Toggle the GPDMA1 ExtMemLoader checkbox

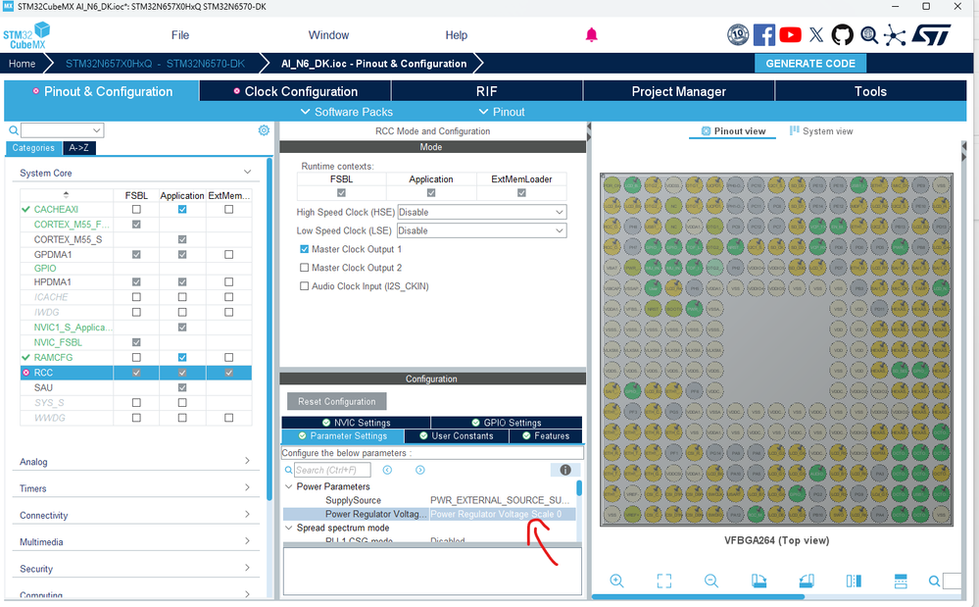tap(229, 254)
